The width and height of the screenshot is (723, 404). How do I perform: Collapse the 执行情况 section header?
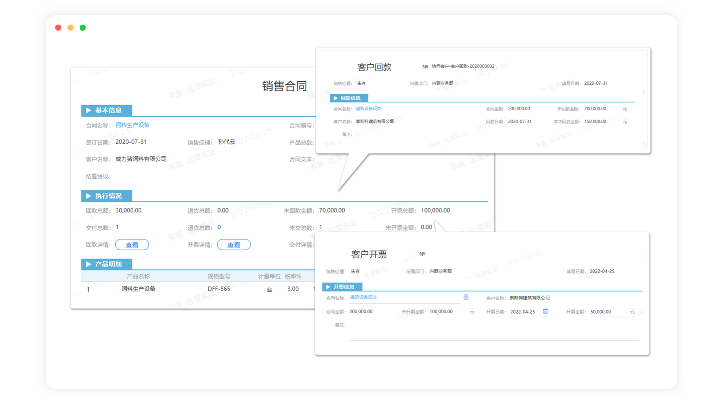click(107, 196)
